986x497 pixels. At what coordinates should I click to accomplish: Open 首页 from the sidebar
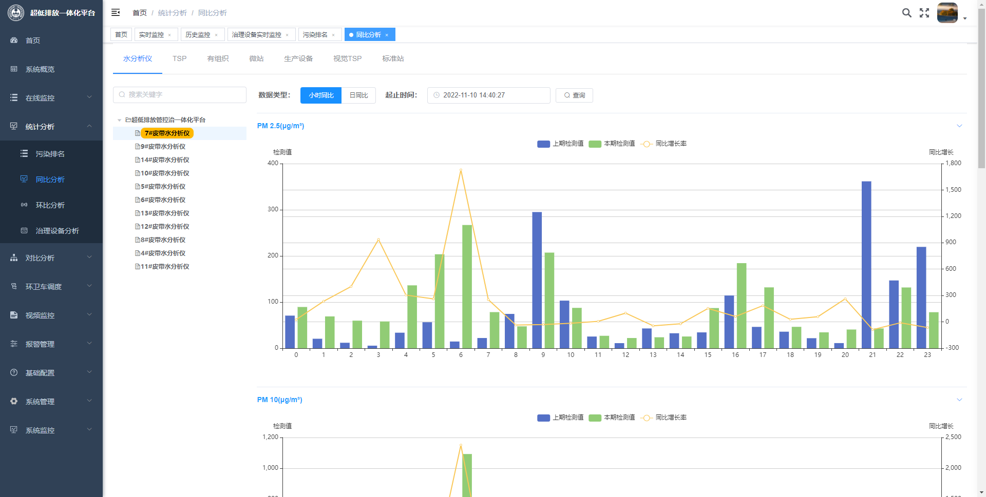33,41
